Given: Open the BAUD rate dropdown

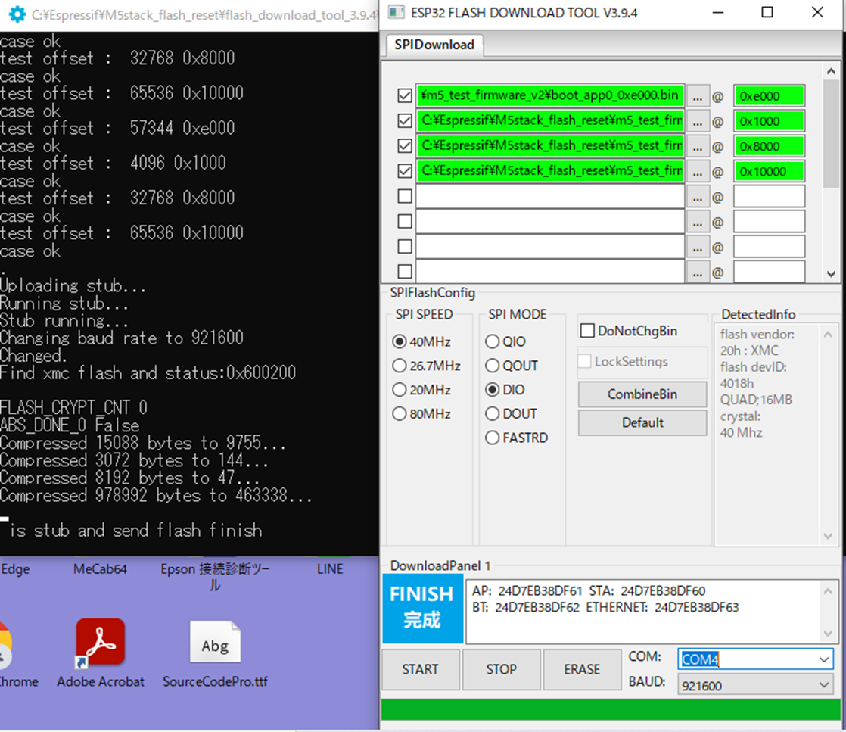Looking at the screenshot, I should pyautogui.click(x=823, y=685).
